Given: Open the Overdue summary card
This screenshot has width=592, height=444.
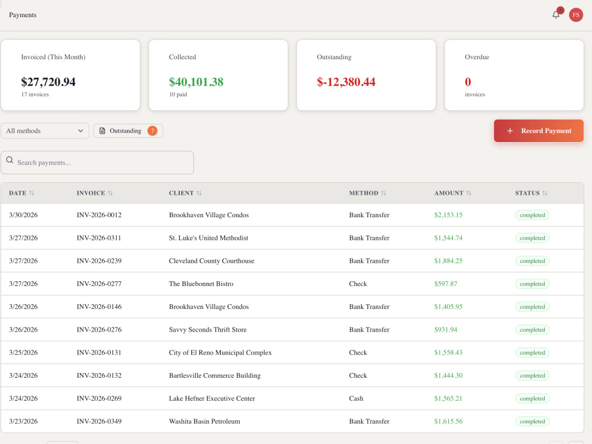Looking at the screenshot, I should click(x=514, y=75).
